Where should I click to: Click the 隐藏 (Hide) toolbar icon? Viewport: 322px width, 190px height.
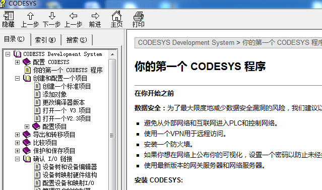point(9,16)
